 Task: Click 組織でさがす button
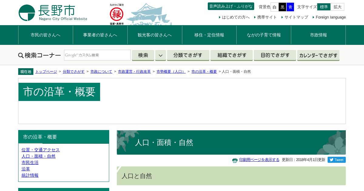coord(232,55)
